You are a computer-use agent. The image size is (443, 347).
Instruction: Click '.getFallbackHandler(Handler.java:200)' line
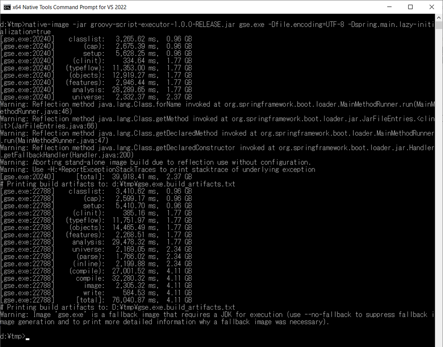67,155
